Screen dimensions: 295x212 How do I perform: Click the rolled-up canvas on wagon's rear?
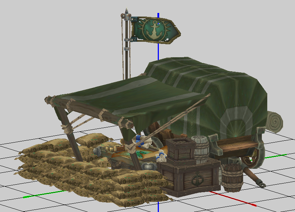pyautogui.click(x=275, y=122)
